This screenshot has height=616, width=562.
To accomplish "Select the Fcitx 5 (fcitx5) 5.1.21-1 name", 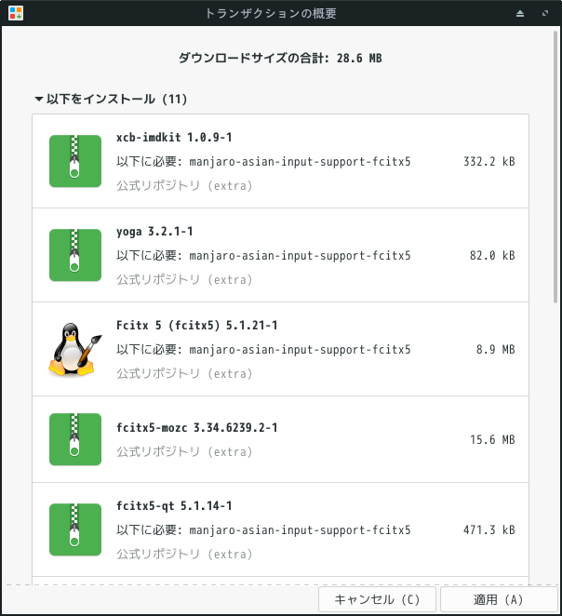I will point(196,326).
